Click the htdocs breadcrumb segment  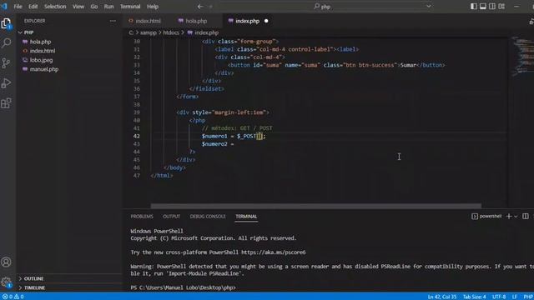[171, 32]
